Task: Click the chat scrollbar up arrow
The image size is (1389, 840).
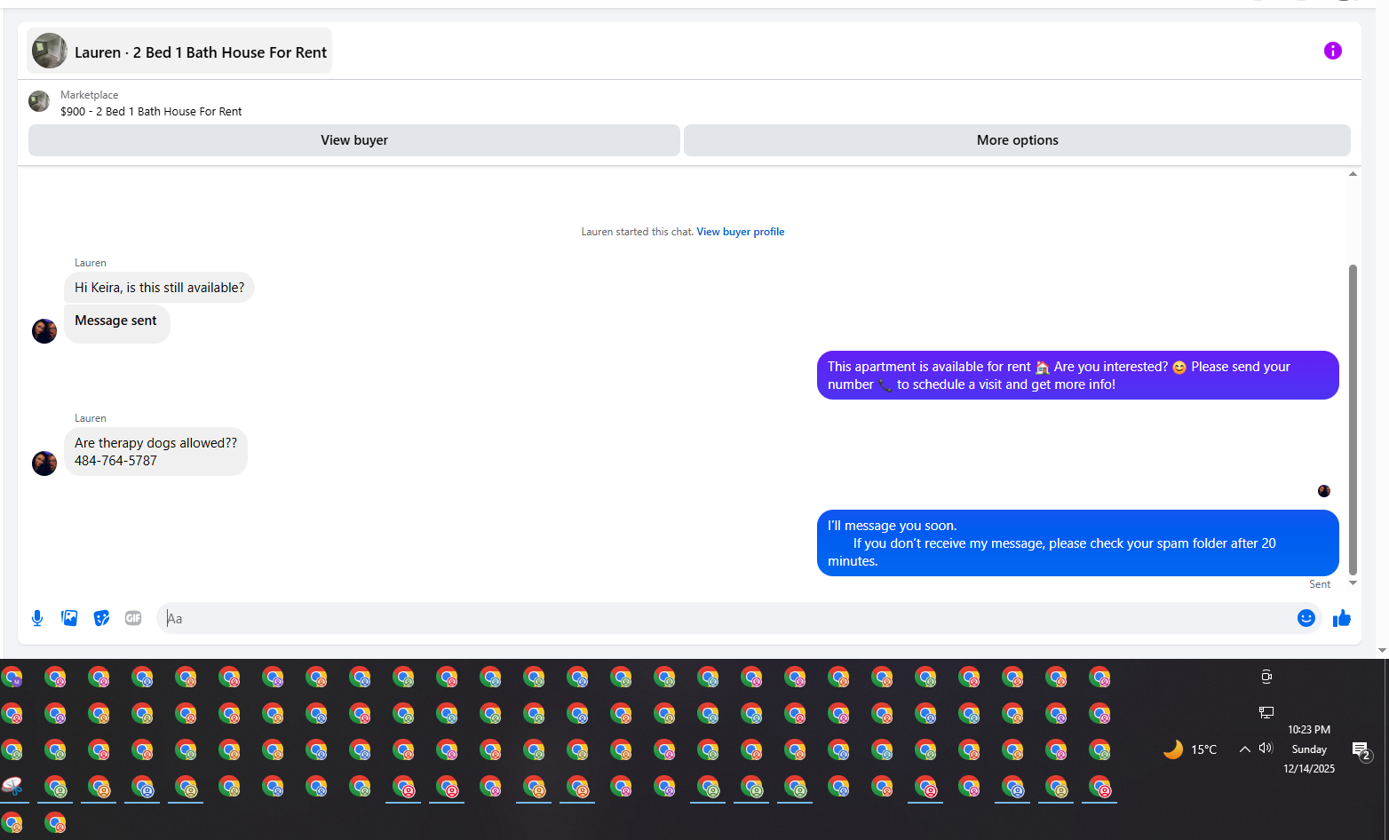Action: (1353, 174)
